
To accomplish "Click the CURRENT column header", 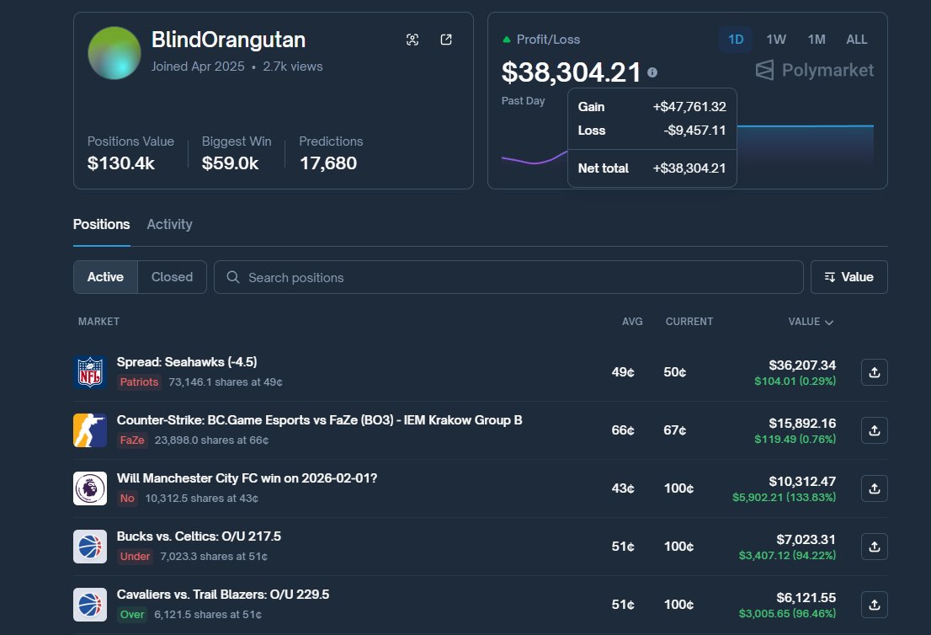I will tap(689, 322).
